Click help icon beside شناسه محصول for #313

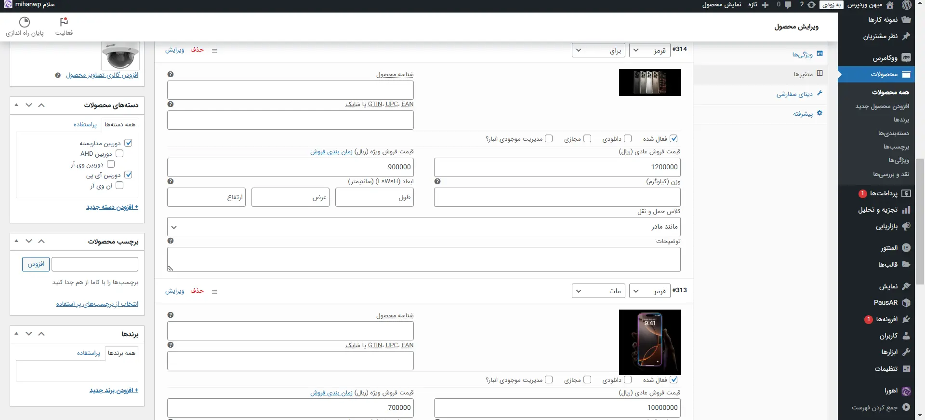coord(171,315)
